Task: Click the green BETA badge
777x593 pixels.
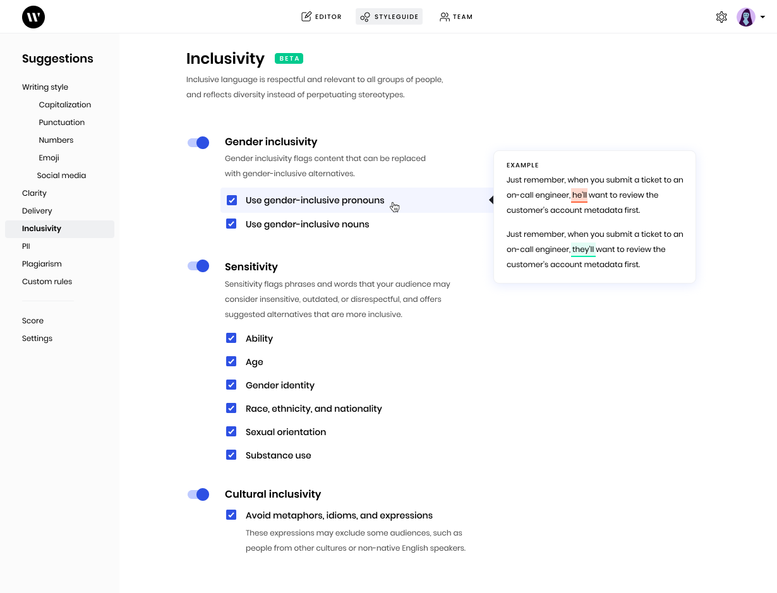Action: click(x=289, y=59)
